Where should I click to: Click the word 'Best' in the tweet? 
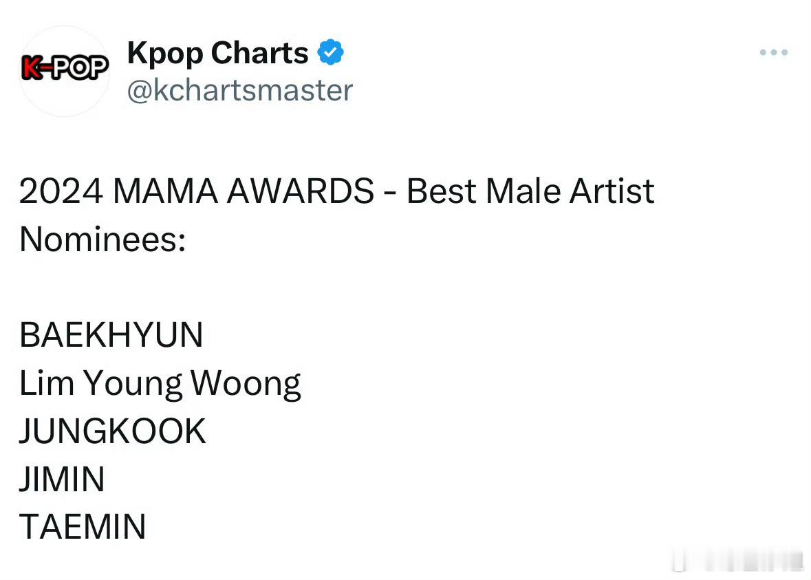click(441, 191)
